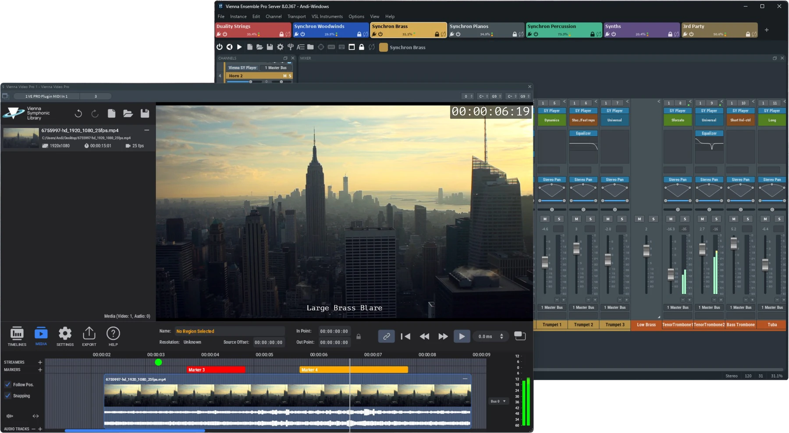The width and height of the screenshot is (789, 433).
Task: Save the instance in Ensemble Pro toolbar
Action: pyautogui.click(x=270, y=47)
